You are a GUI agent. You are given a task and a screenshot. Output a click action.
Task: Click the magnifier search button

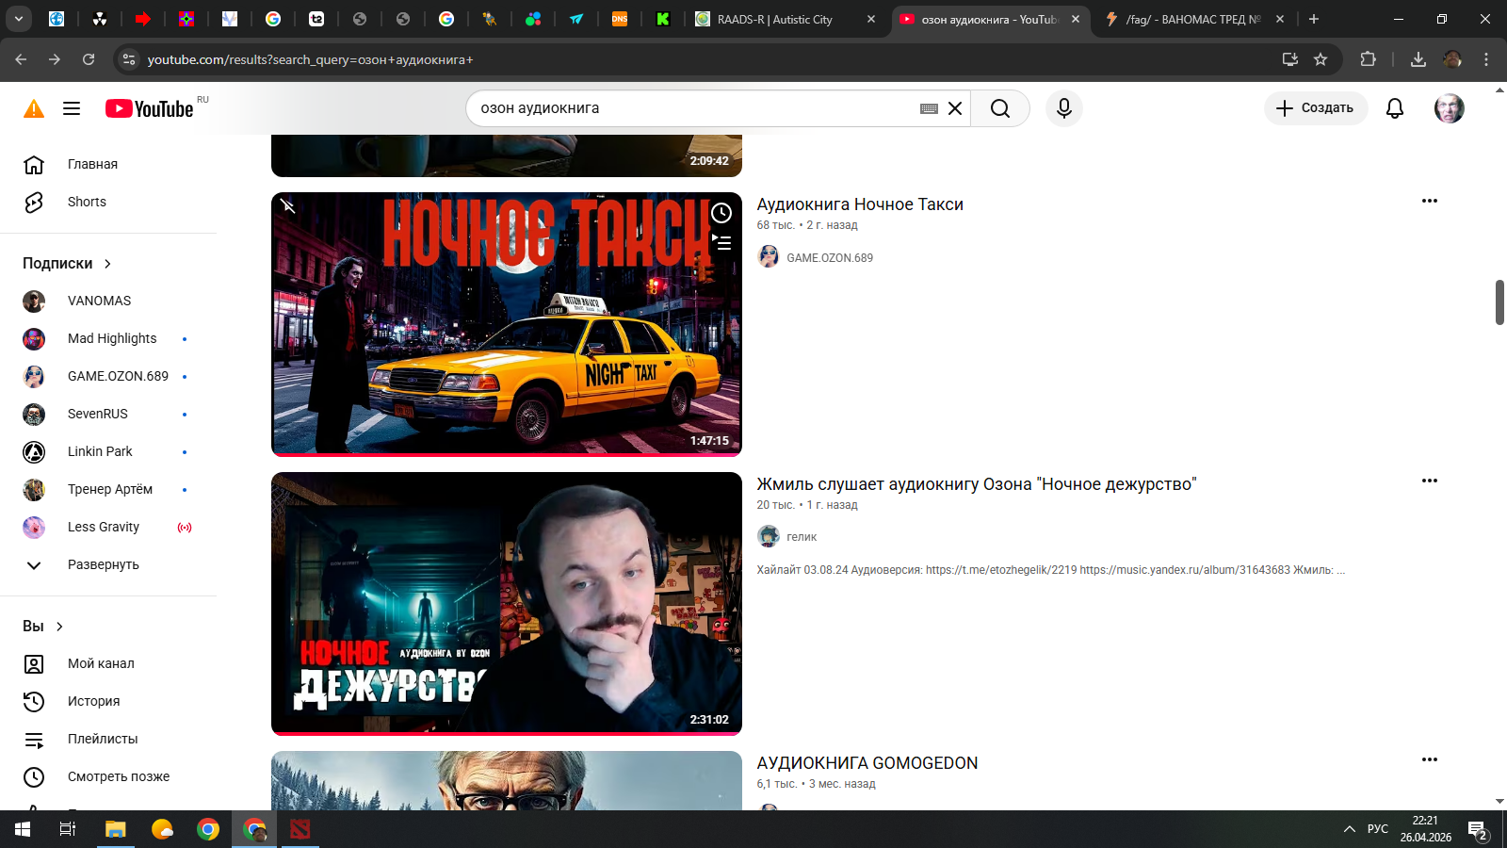1000,108
